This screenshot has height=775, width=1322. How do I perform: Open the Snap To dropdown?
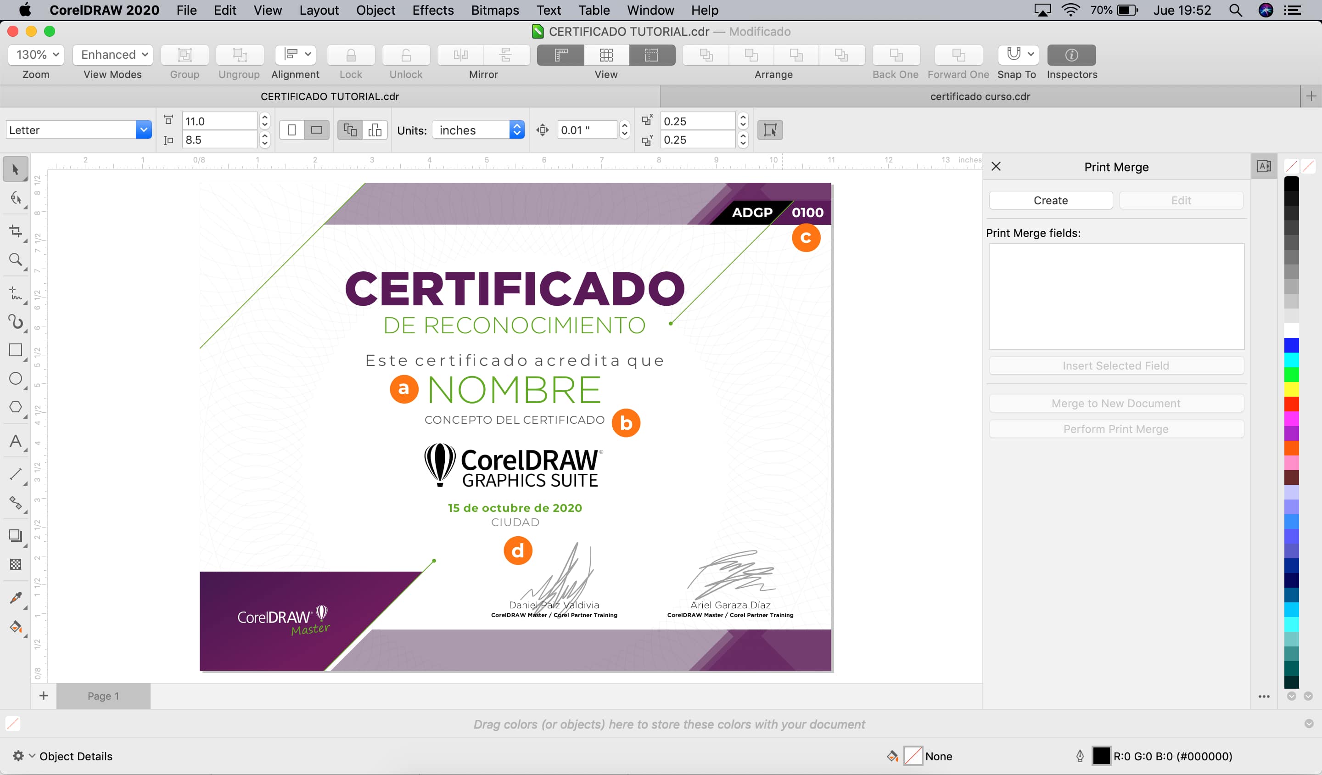(x=1018, y=55)
